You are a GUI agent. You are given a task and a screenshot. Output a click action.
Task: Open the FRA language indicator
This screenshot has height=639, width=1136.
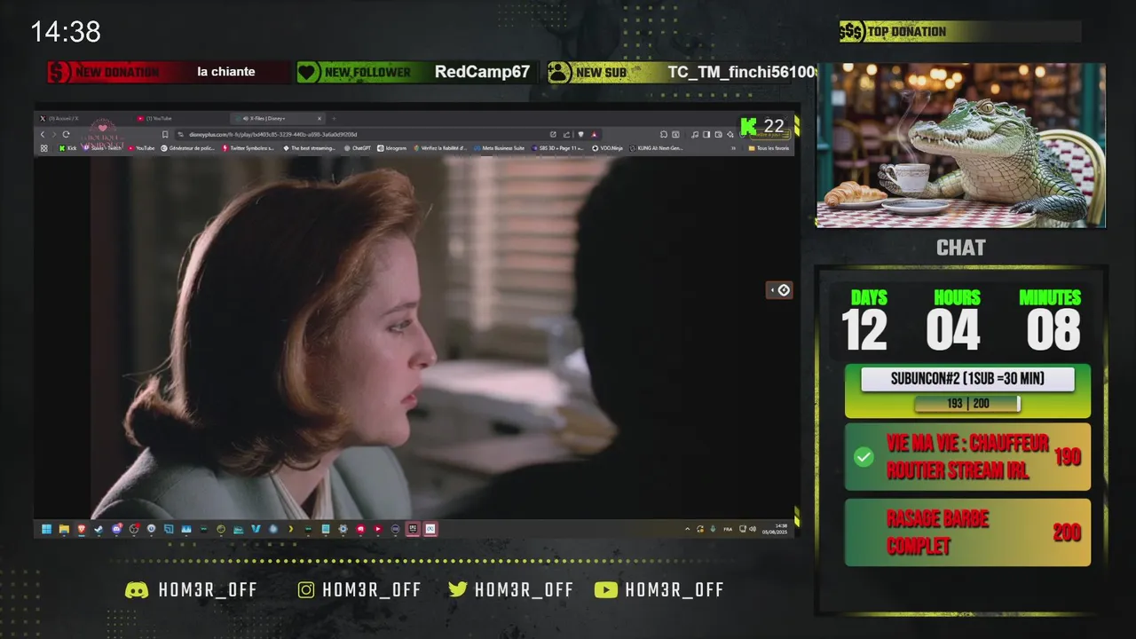click(x=728, y=529)
